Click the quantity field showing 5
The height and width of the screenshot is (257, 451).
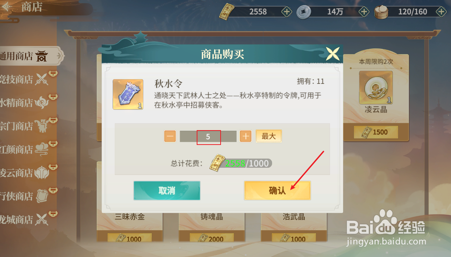point(208,137)
